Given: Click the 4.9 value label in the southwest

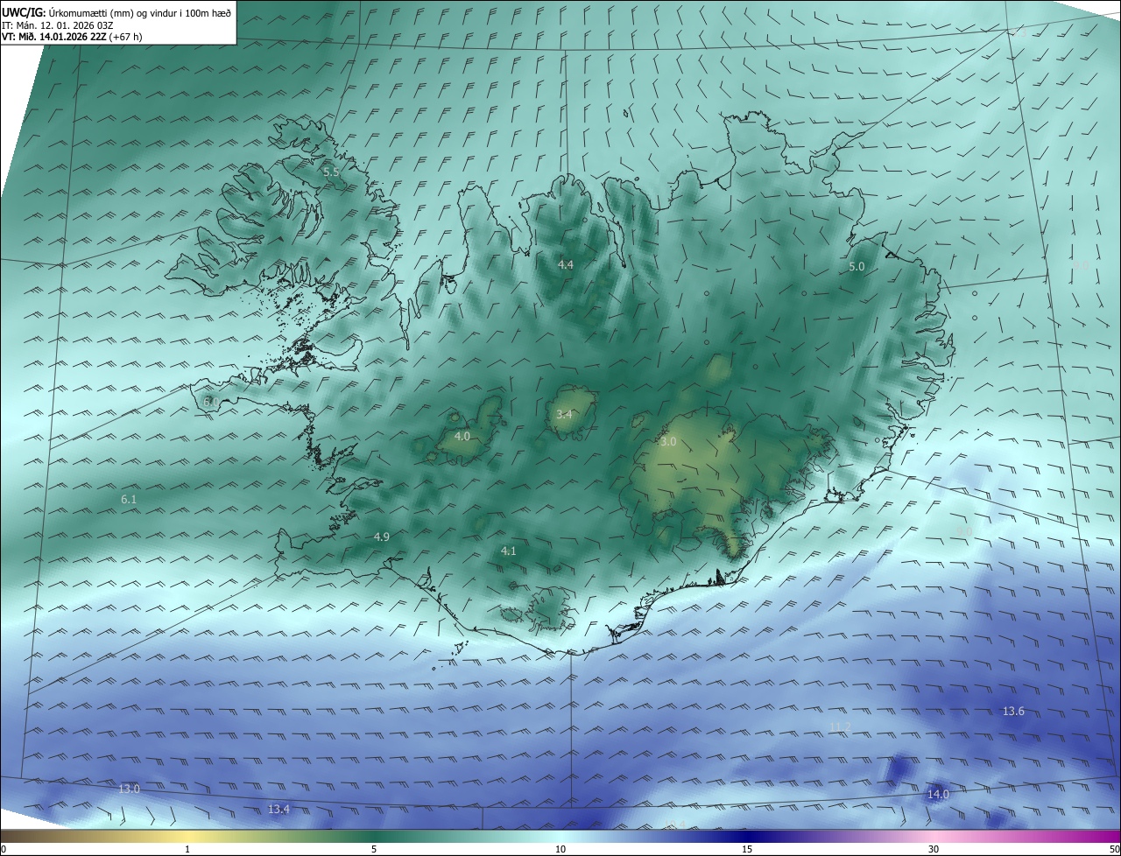Looking at the screenshot, I should (x=382, y=537).
